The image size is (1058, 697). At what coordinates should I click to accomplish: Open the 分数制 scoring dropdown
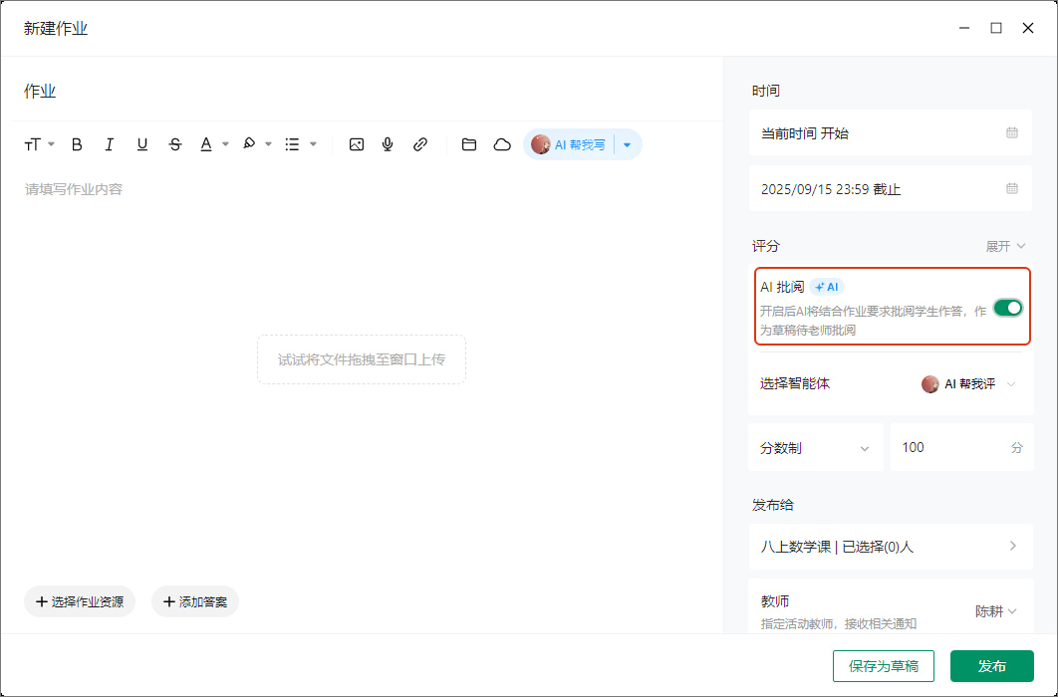point(815,448)
